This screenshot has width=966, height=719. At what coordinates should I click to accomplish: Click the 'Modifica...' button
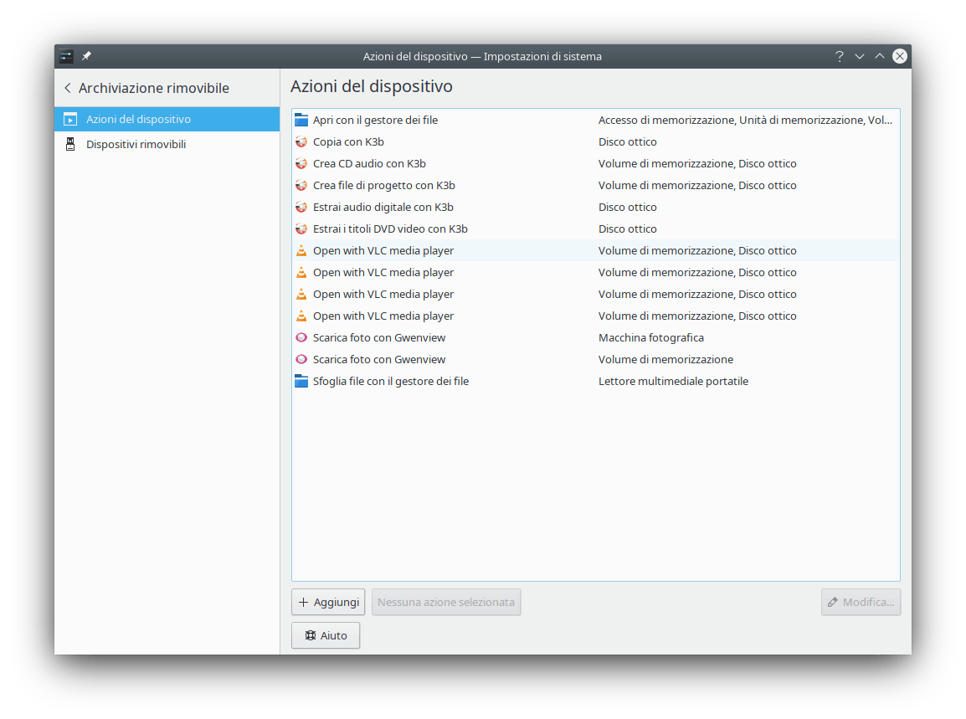coord(861,603)
